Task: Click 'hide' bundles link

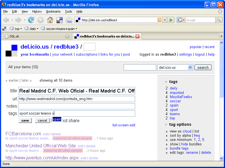Action: pos(184,144)
